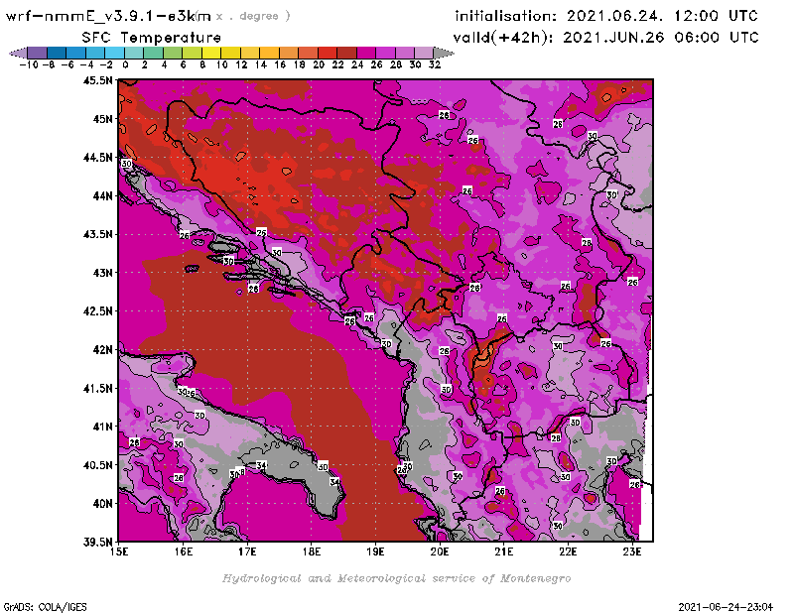Click the '44.5N' latitude label

(x=97, y=158)
